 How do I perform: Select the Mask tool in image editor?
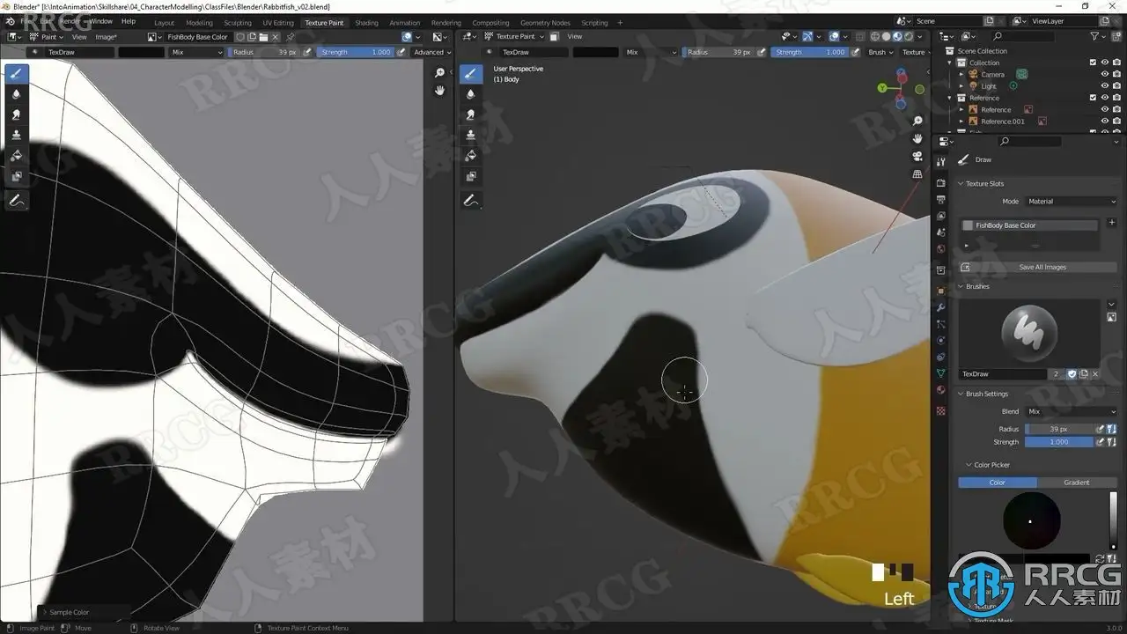16,175
